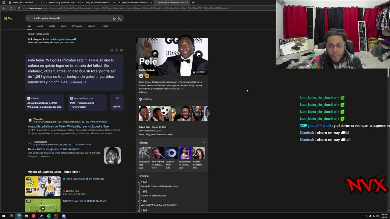Expand extra sources next to Wikipedia citation
The image size is (390, 219).
85,82
